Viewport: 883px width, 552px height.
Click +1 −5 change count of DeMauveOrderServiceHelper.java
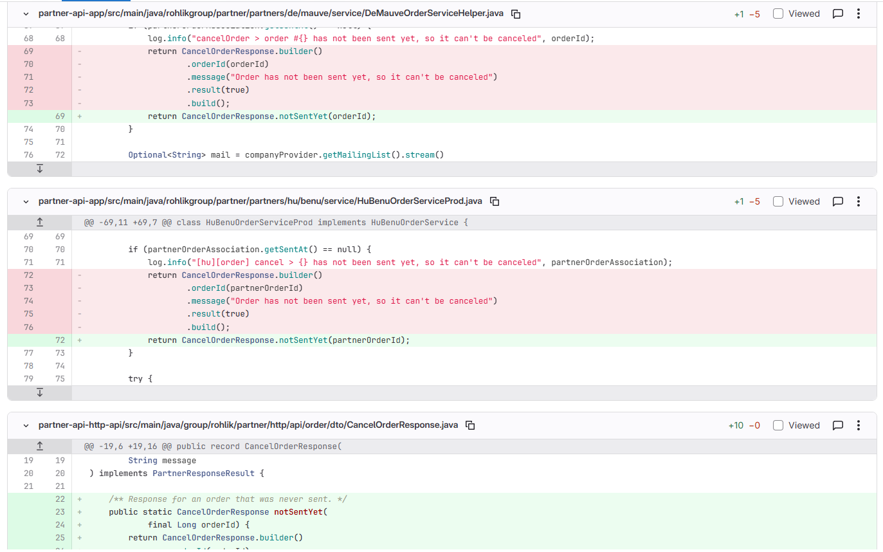coord(747,14)
